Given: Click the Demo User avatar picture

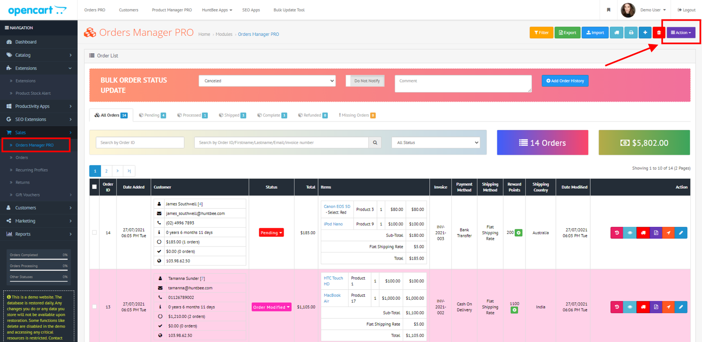Looking at the screenshot, I should [x=628, y=10].
